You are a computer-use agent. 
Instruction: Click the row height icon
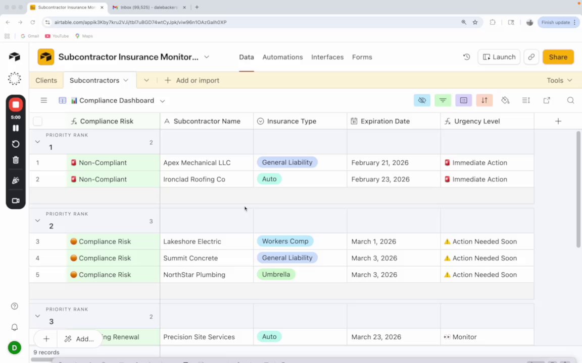coord(526,100)
